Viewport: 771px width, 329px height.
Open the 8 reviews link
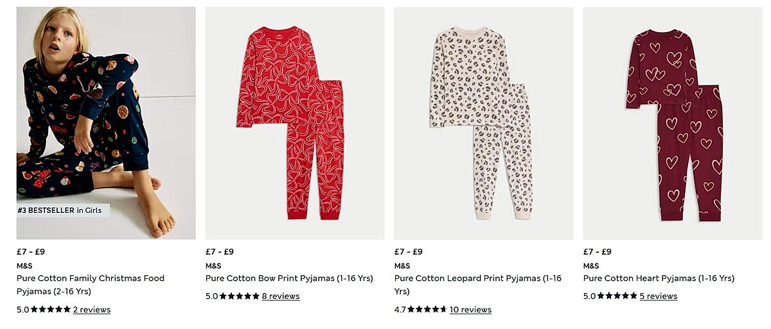pos(281,296)
